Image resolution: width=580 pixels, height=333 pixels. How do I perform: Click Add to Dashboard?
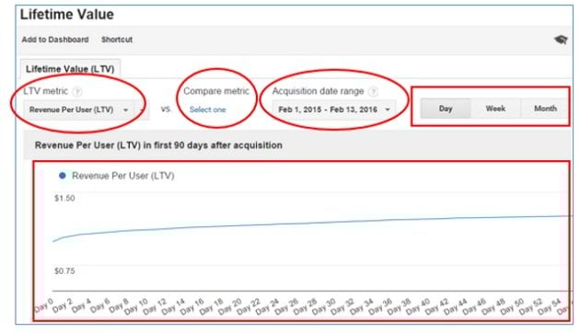coord(55,40)
